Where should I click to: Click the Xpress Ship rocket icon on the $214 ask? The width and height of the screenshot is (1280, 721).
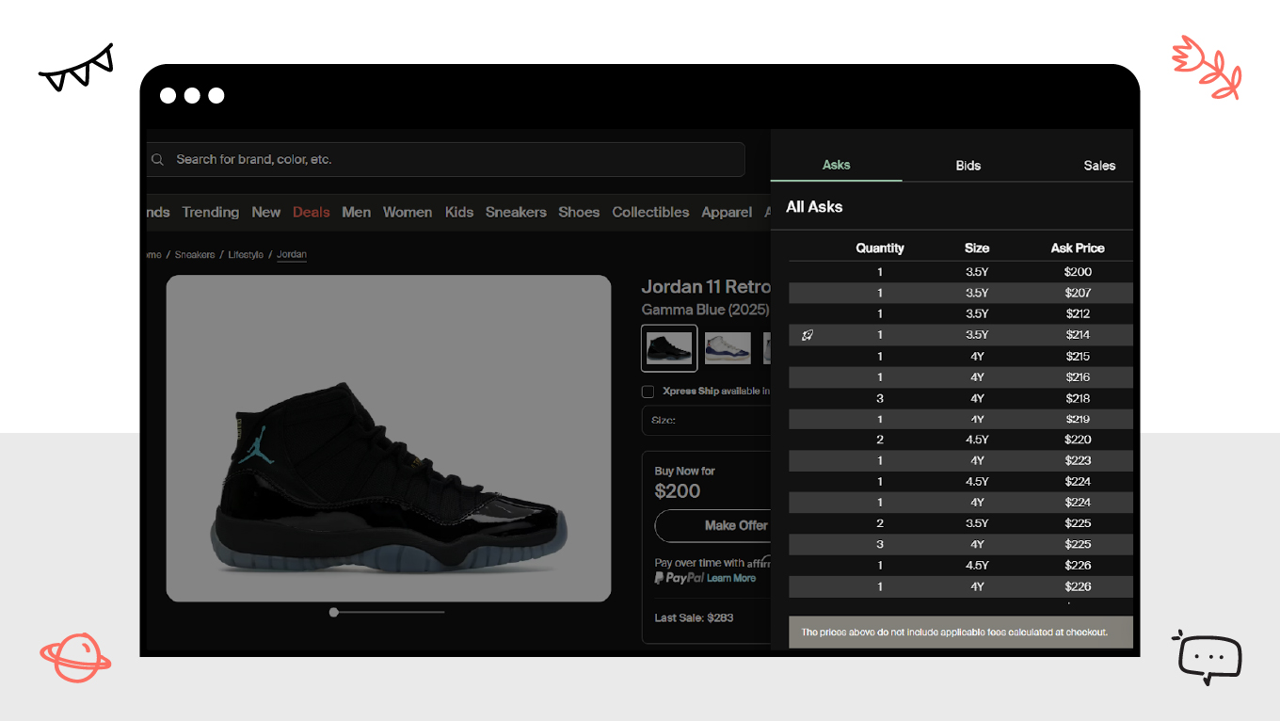click(x=807, y=334)
